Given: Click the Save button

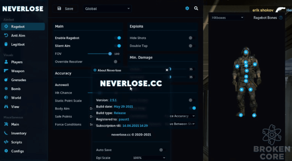Looking at the screenshot, I should point(65,8).
